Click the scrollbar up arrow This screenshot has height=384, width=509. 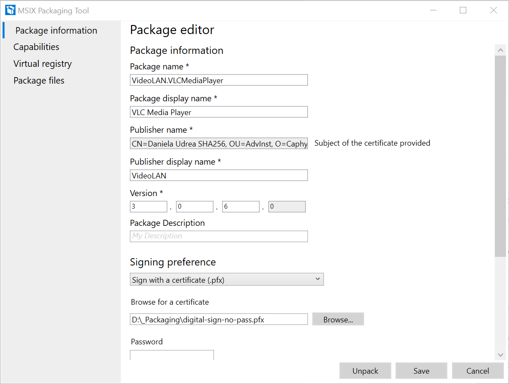point(500,50)
